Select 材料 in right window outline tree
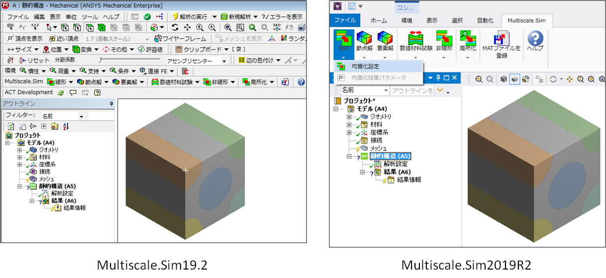The height and width of the screenshot is (278, 606). (376, 124)
